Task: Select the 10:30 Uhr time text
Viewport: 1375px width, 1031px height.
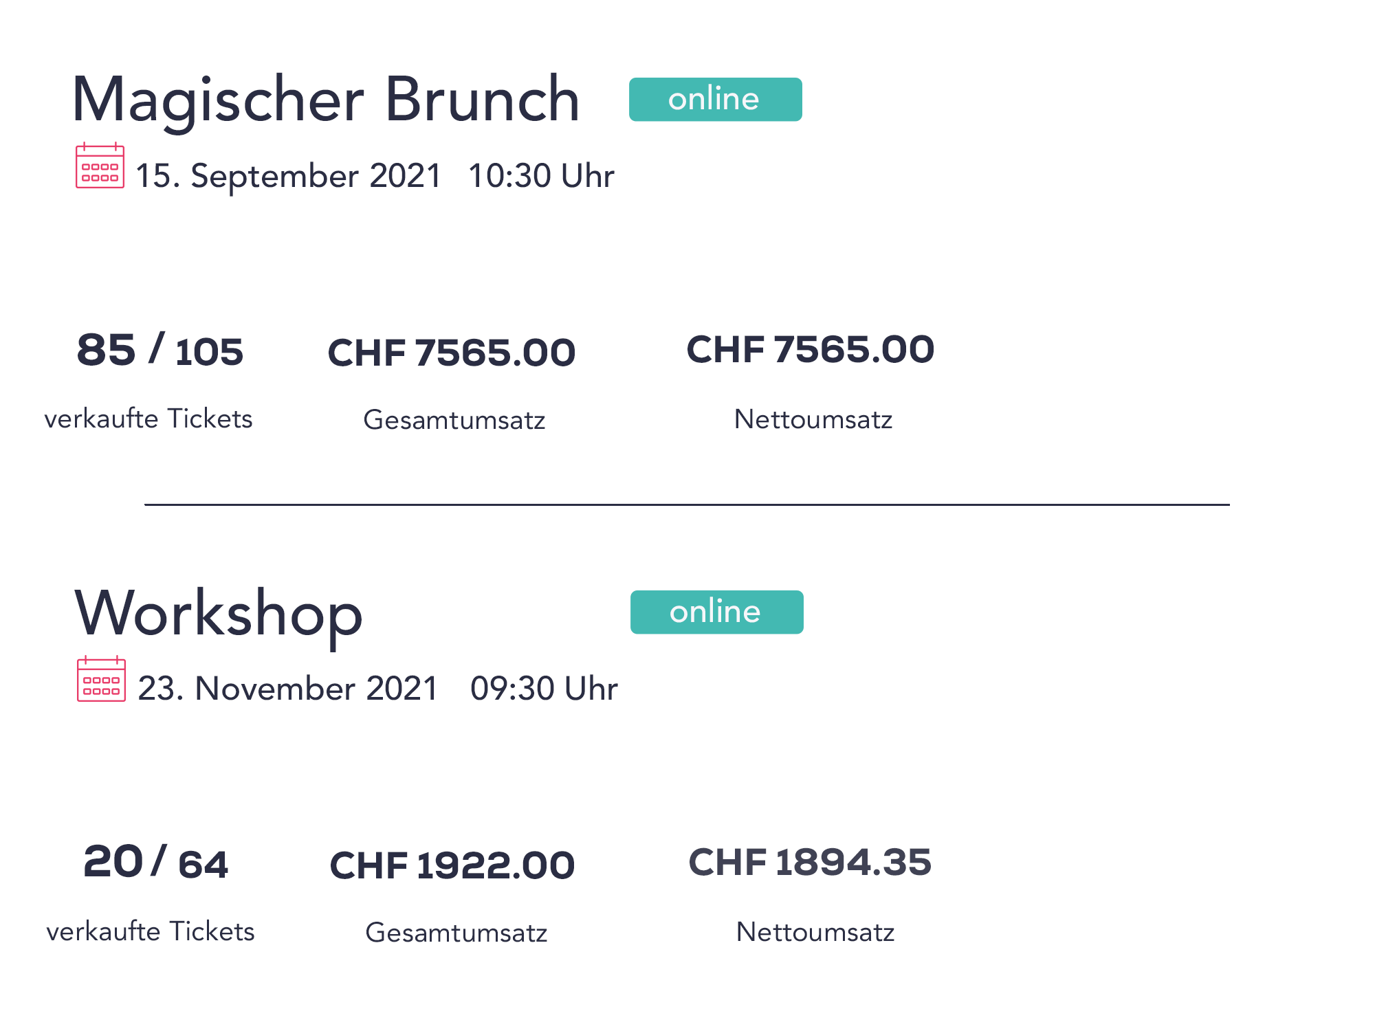Action: click(541, 176)
